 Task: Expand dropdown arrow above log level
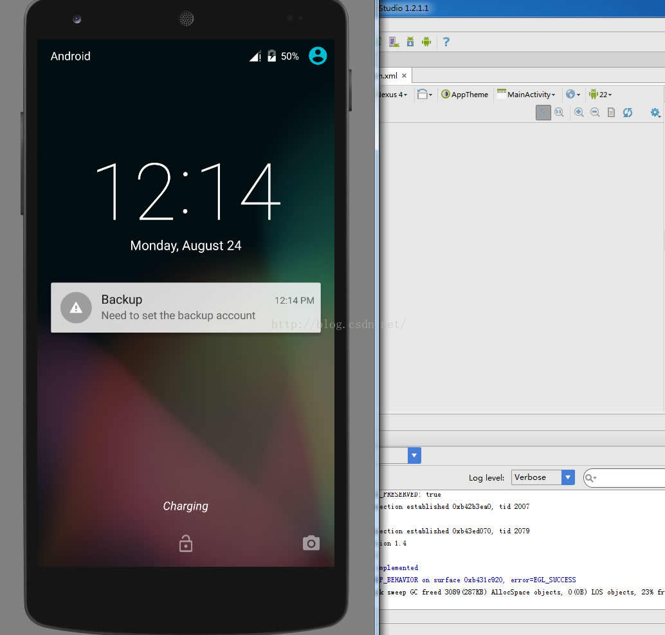[414, 455]
